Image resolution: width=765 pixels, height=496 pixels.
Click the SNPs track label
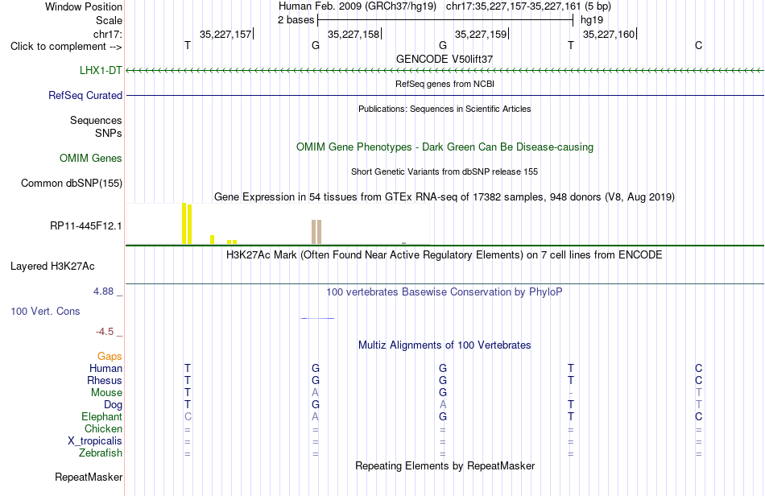pos(109,133)
